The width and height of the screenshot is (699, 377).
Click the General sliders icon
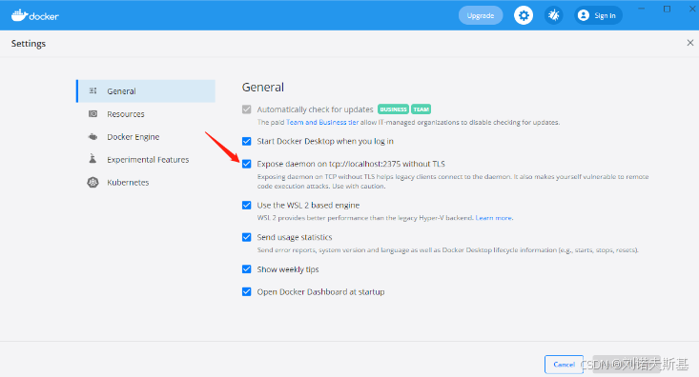coord(93,90)
